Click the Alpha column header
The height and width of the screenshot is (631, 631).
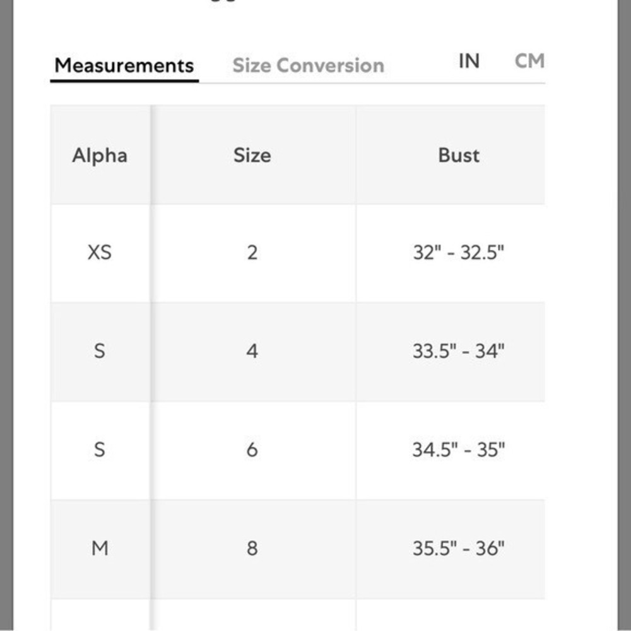click(x=100, y=155)
